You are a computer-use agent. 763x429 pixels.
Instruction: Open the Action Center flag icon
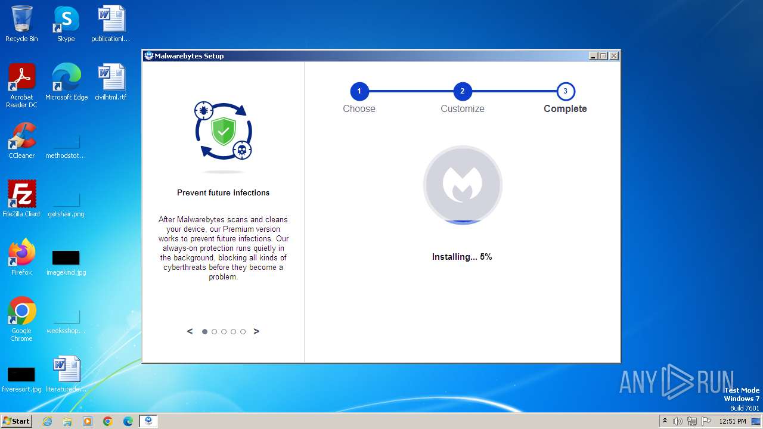tap(706, 421)
